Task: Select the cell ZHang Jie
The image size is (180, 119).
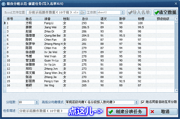Action: pos(53,77)
